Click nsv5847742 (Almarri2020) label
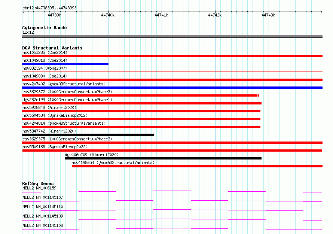The width and height of the screenshot is (333, 234). tap(49, 131)
